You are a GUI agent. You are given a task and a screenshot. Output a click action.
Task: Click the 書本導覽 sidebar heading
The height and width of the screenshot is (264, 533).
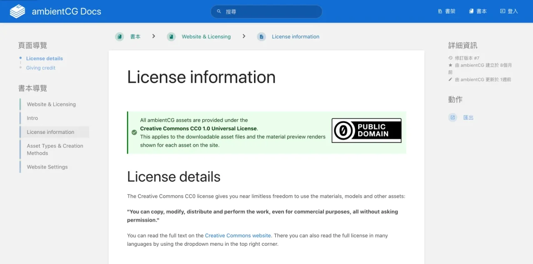[32, 88]
